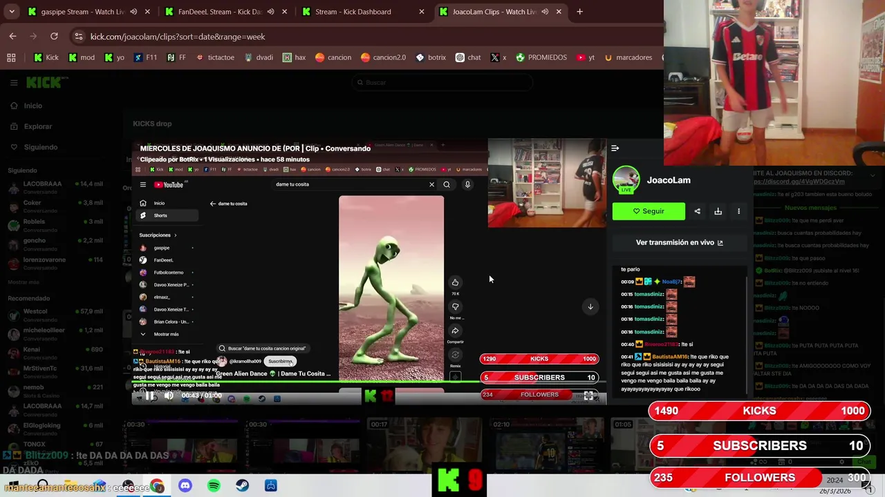885x497 pixels.
Task: Pause the clip playback
Action: coord(149,396)
